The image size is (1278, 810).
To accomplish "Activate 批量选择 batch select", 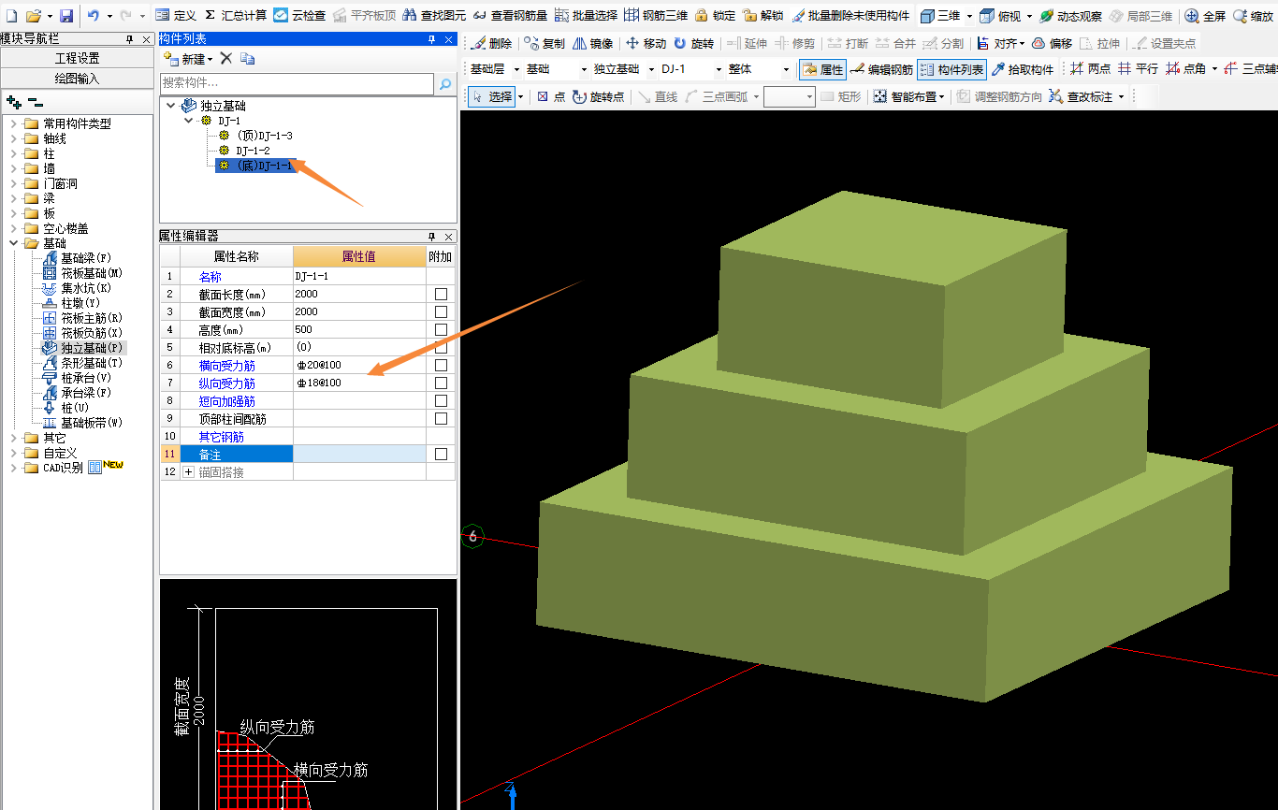I will (x=586, y=16).
